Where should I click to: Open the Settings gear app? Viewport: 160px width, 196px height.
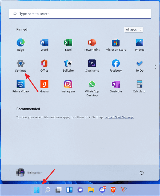(x=21, y=66)
